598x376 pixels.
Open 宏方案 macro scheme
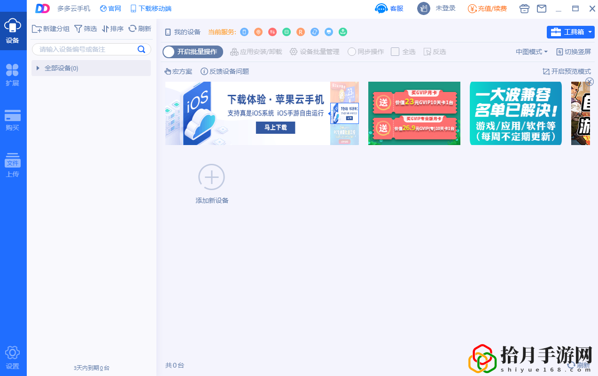pos(178,71)
